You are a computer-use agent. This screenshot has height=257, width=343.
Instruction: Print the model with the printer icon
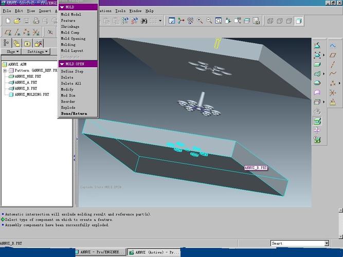pos(36,21)
